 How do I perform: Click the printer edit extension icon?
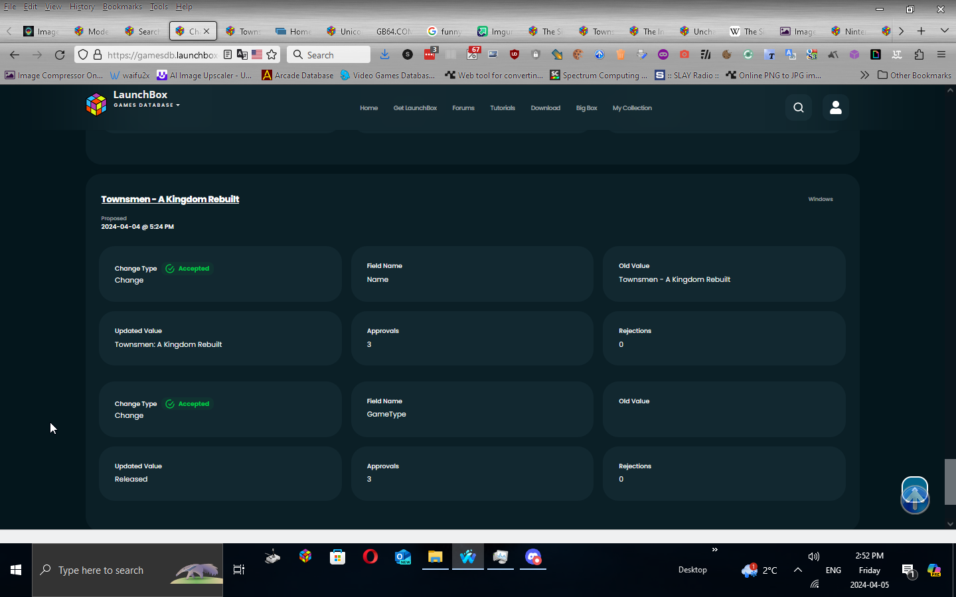[642, 55]
